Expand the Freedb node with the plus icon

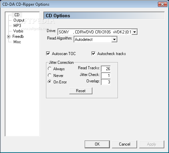coord(8,36)
